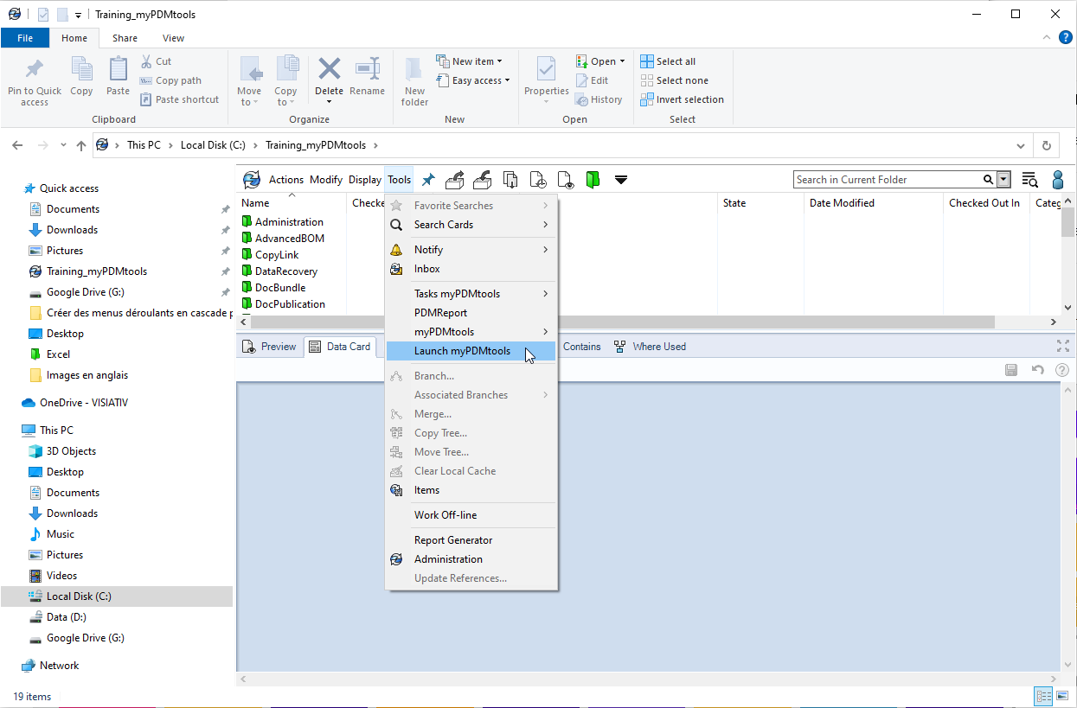Click the PDM Check In toolbar icon
Viewport: 1077px width, 708px height.
click(483, 180)
